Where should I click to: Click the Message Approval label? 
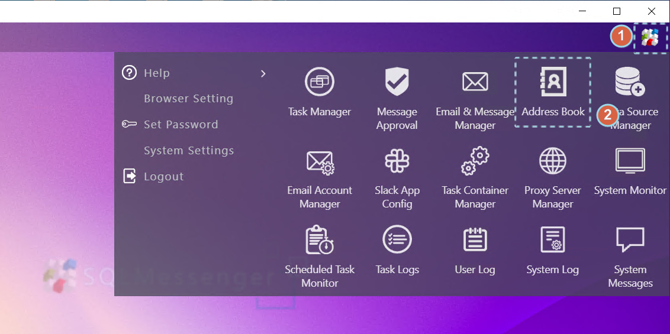397,119
